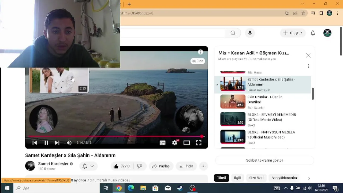
Task: Click the Oluştur create button
Action: [293, 33]
